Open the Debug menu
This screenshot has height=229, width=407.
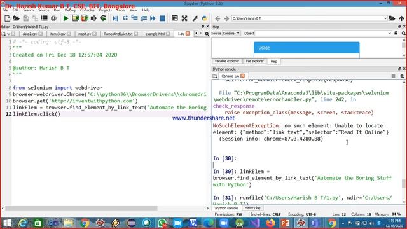click(x=70, y=10)
